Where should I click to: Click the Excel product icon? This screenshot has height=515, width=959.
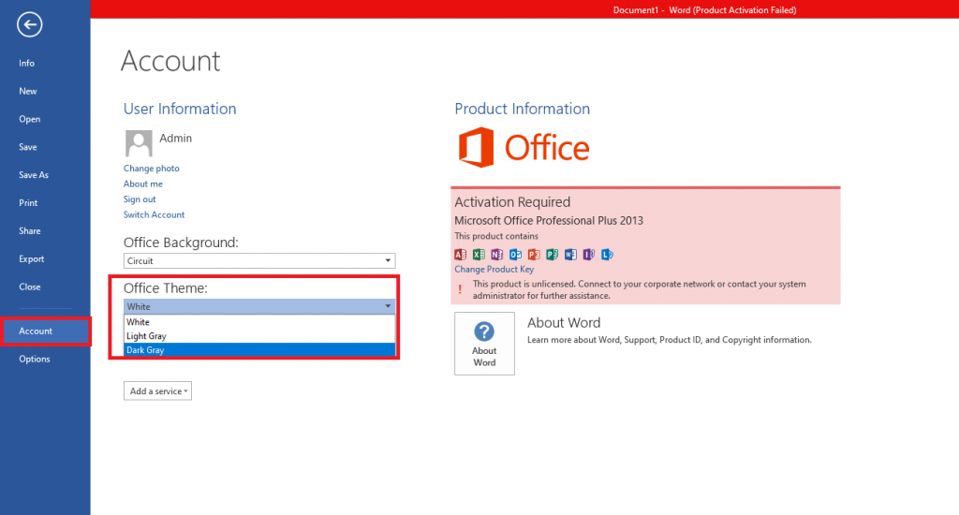pyautogui.click(x=479, y=255)
